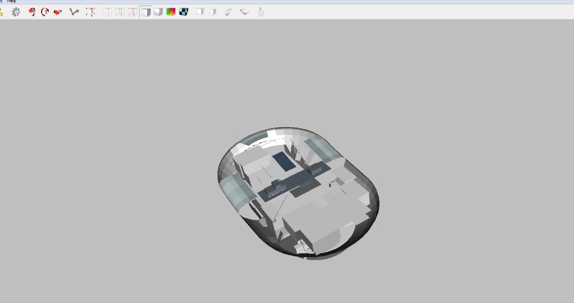Select the two-node connected line tool
This screenshot has width=574, height=303.
74,12
